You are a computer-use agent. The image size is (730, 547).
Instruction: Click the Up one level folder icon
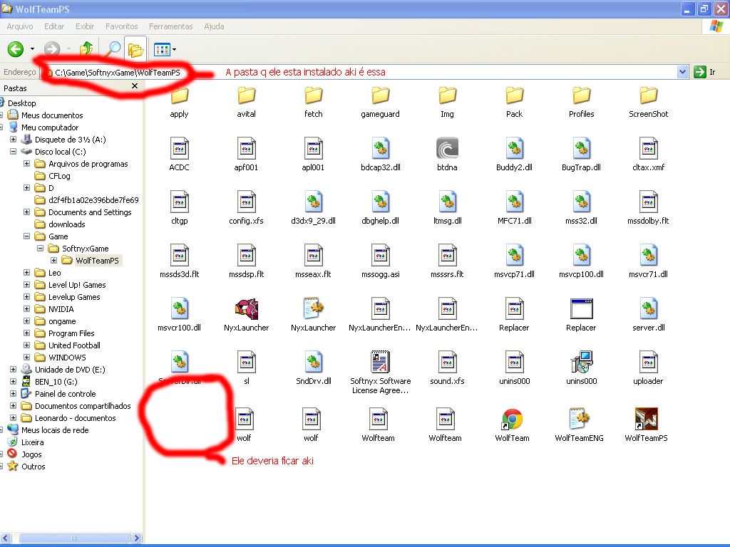click(86, 49)
